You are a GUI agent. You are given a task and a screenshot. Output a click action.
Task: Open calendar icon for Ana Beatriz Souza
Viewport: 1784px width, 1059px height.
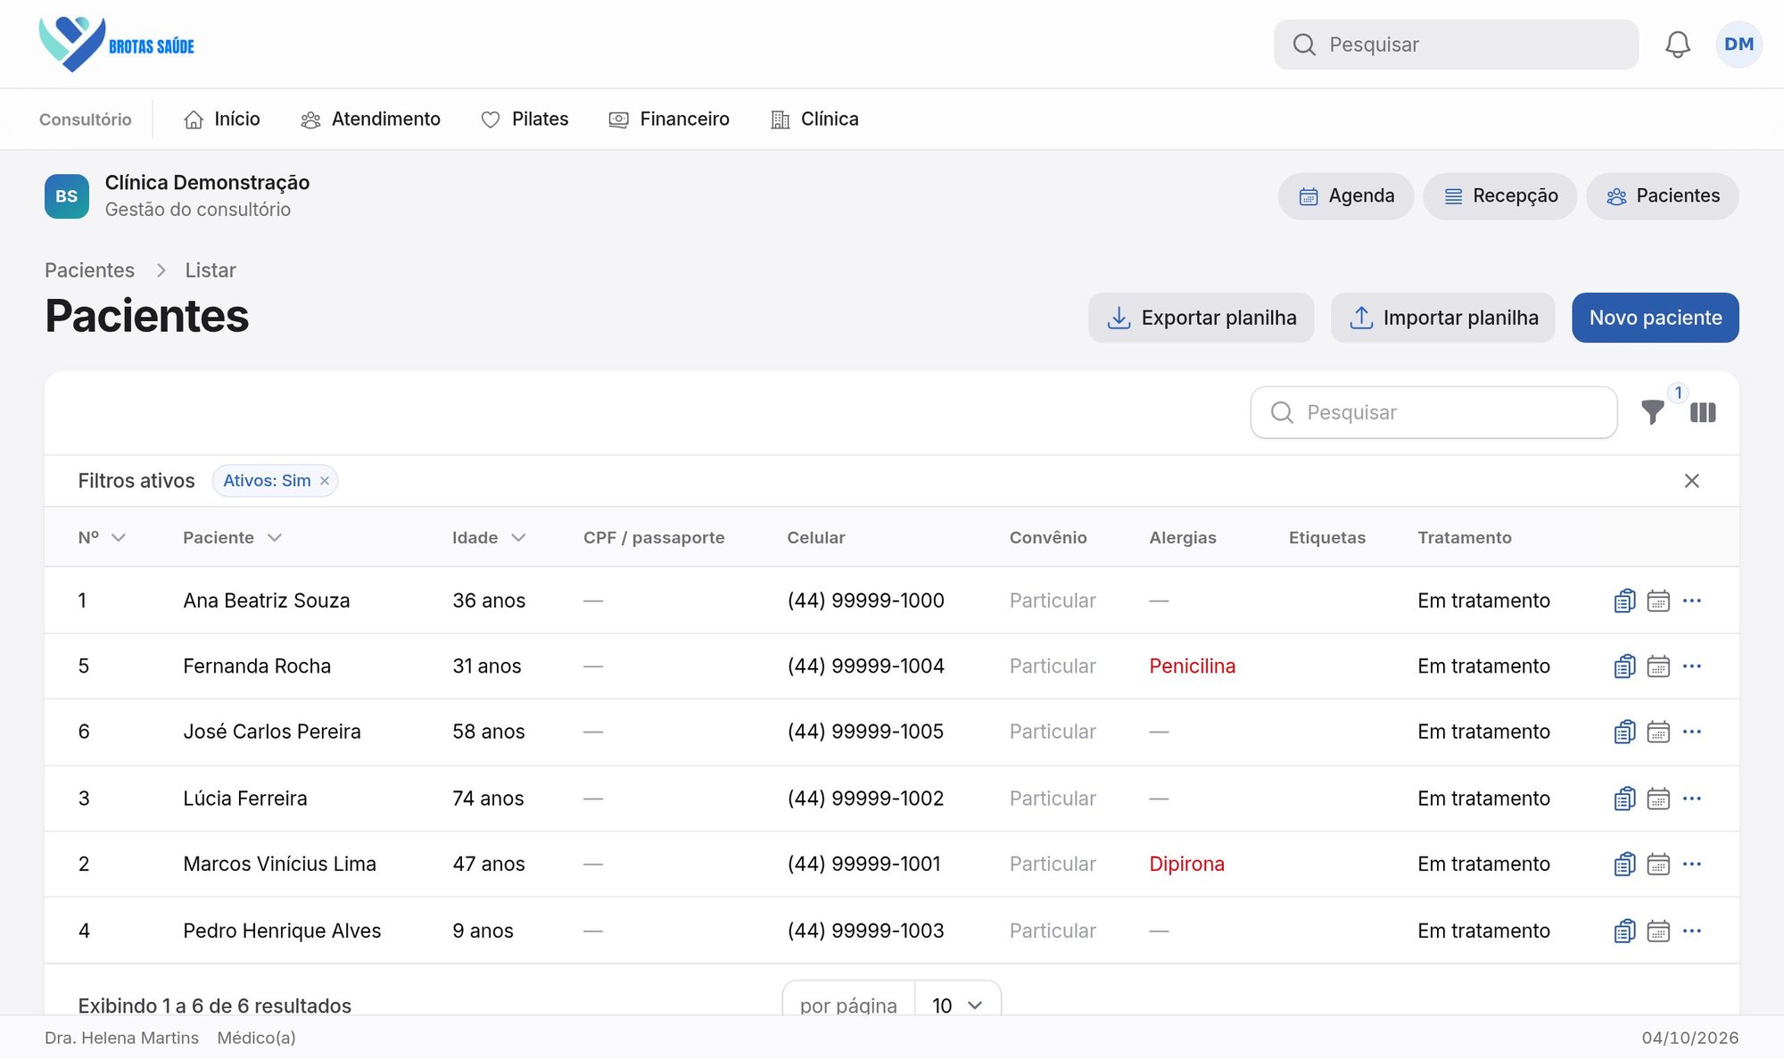1658,600
